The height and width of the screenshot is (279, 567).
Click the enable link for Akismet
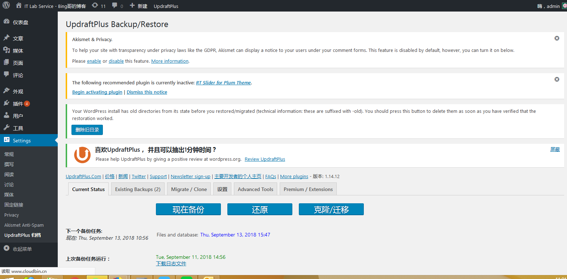click(94, 61)
